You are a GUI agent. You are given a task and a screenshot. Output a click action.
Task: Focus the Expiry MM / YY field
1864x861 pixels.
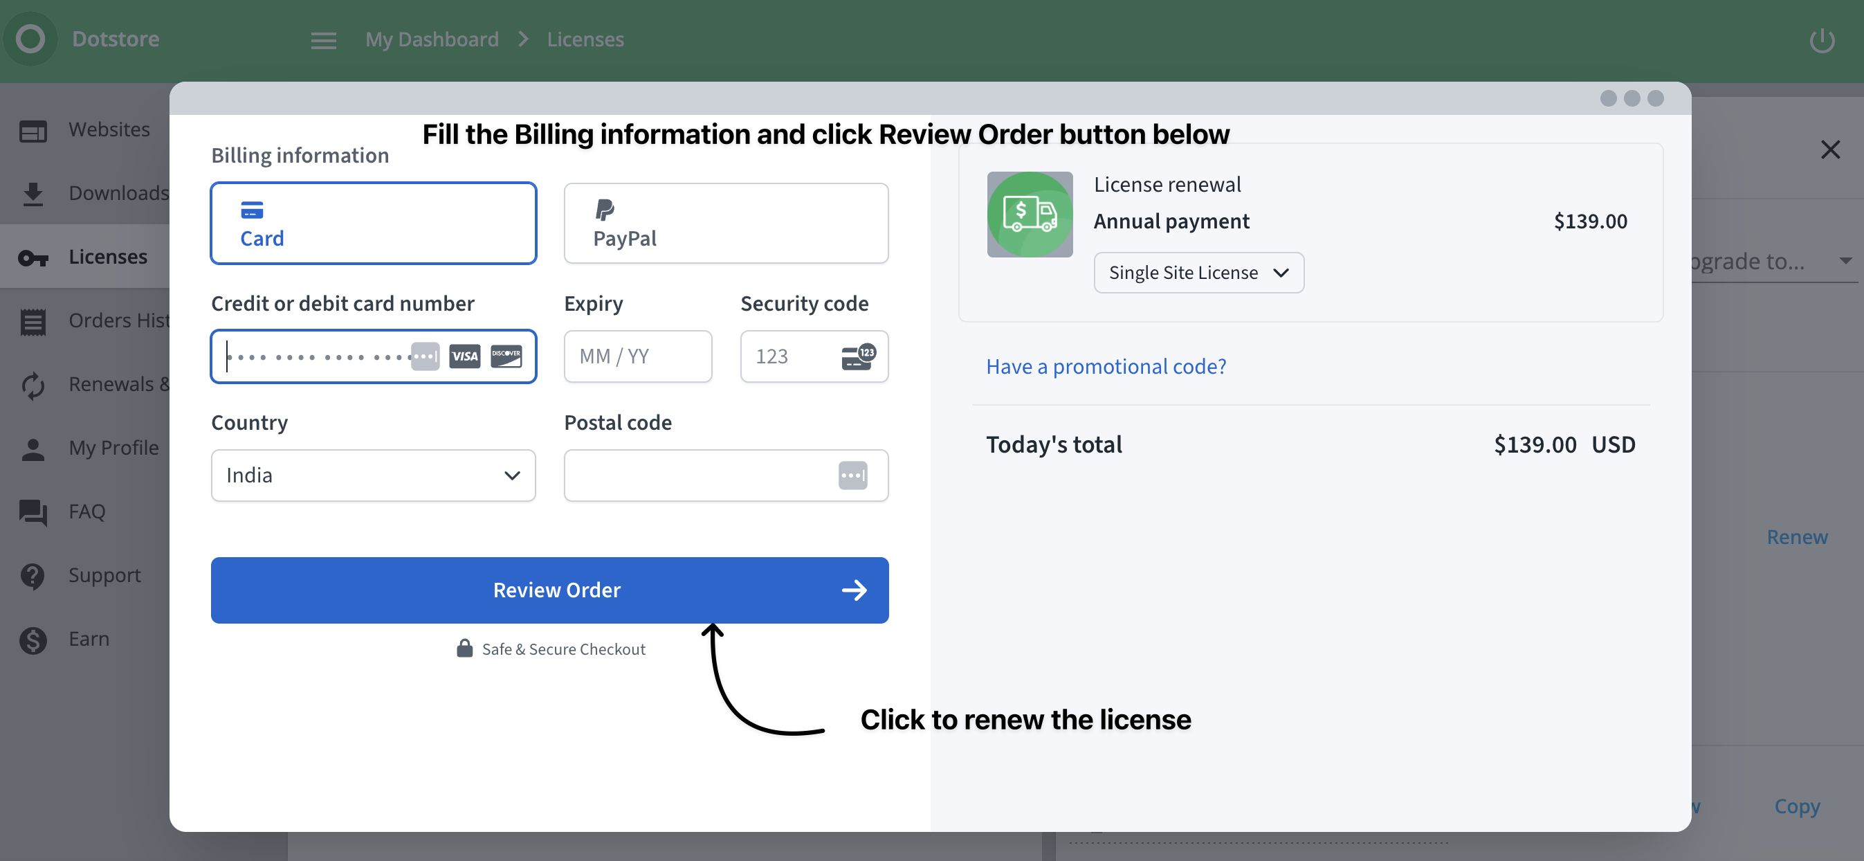[x=637, y=356]
